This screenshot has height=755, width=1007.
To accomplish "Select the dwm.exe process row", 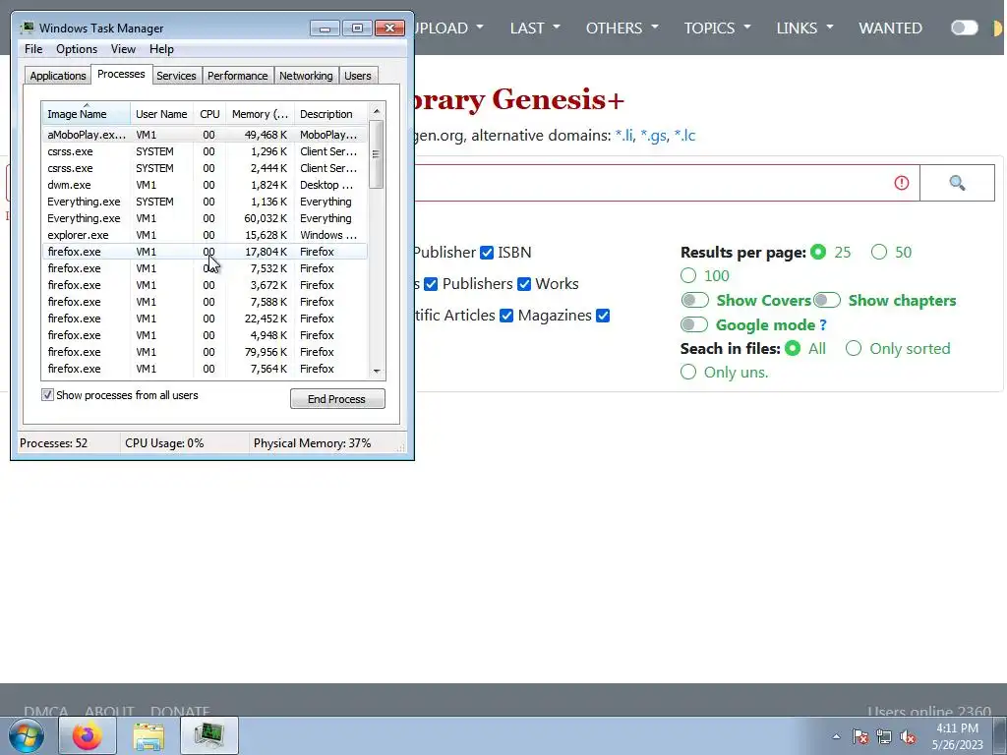I will tap(205, 185).
